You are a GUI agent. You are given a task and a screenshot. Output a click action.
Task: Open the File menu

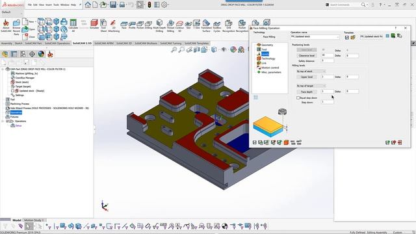pos(29,5)
